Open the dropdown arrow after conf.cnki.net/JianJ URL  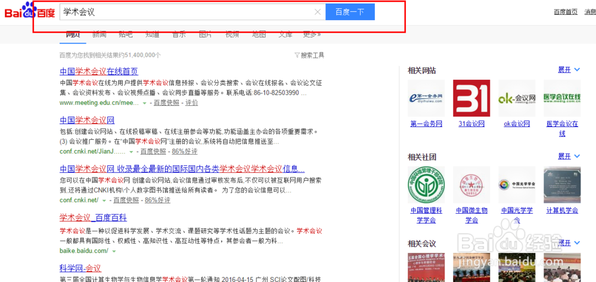coord(132,152)
